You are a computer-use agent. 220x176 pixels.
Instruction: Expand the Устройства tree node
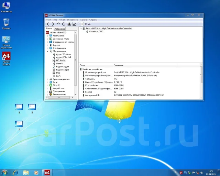click(x=47, y=88)
